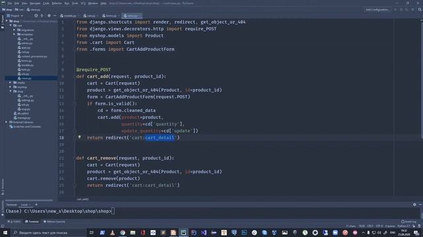Open settings.py in project tree

point(26,100)
